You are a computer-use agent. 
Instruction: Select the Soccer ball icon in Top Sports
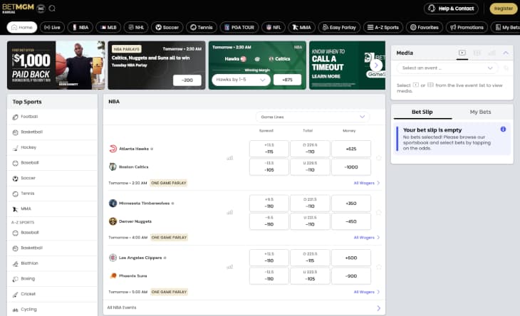pyautogui.click(x=15, y=179)
